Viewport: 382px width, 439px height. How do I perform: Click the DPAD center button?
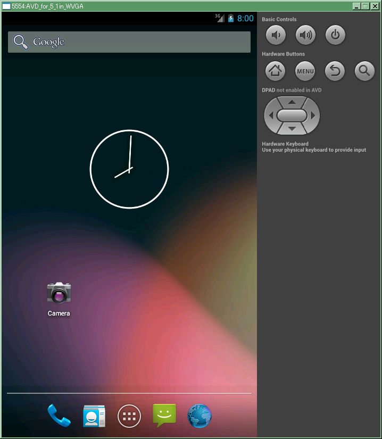[x=292, y=115]
